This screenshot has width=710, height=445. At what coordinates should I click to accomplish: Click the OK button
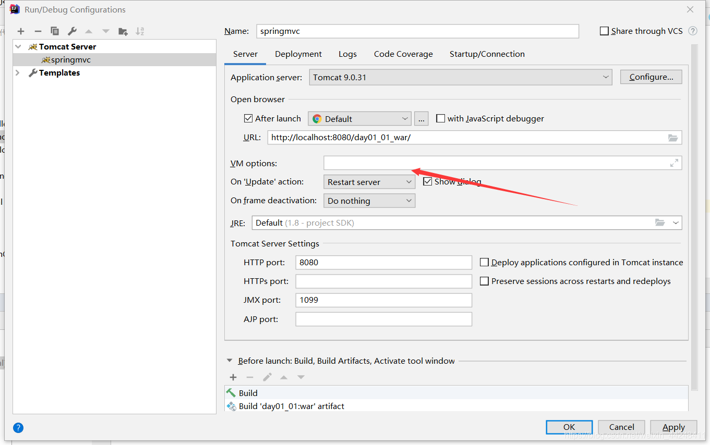(x=569, y=427)
